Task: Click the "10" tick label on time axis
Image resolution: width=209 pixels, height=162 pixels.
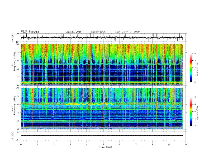Action: point(186,145)
